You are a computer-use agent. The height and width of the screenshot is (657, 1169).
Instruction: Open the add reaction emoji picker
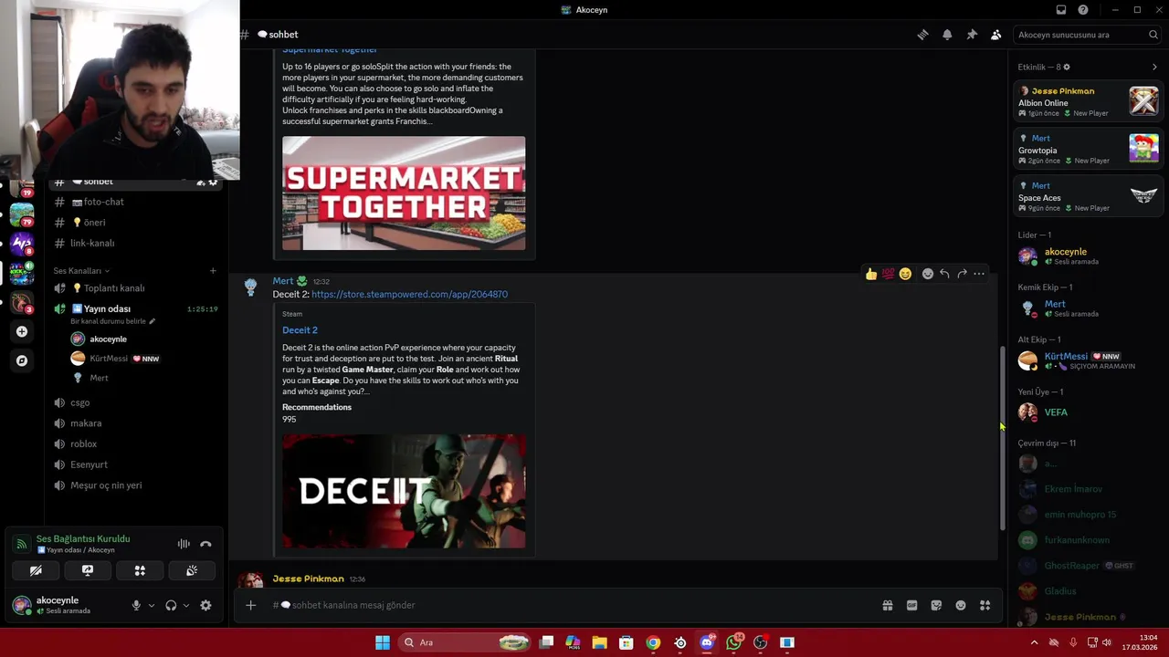(x=928, y=274)
